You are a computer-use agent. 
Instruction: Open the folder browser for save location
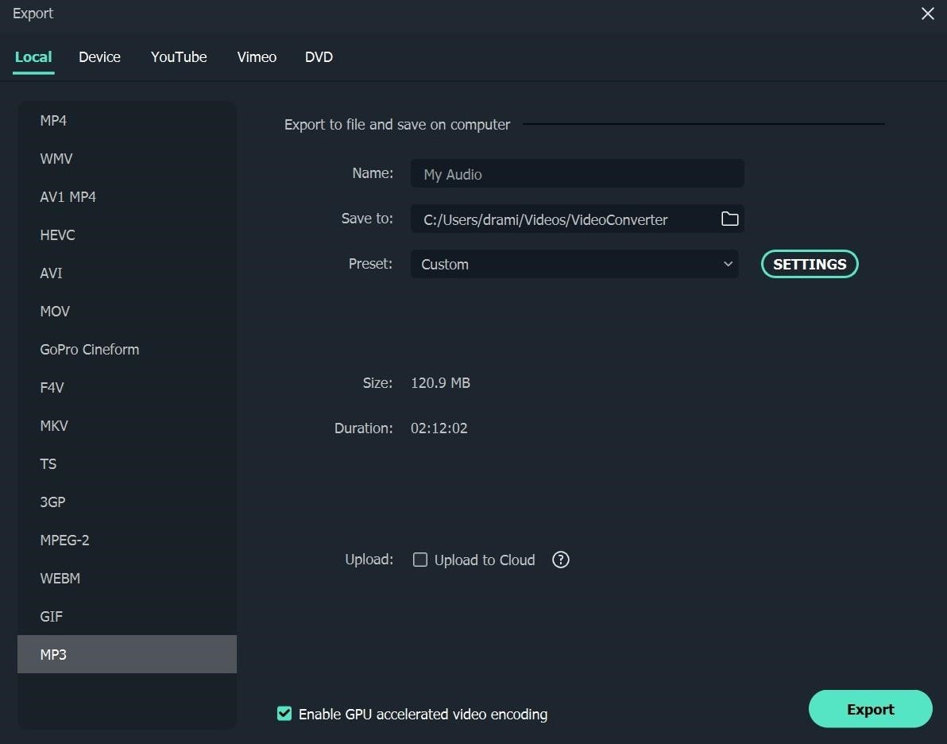(x=729, y=219)
